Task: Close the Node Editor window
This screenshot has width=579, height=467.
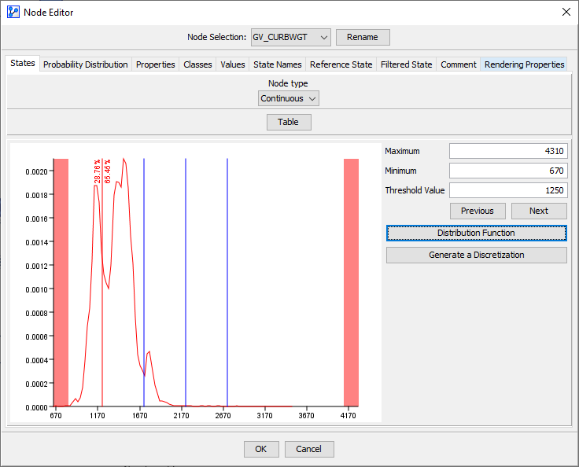Action: click(566, 11)
